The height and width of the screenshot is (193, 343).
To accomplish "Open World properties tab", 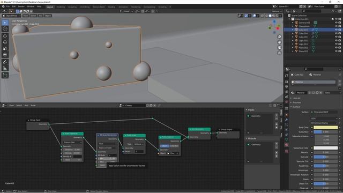I will [x=287, y=102].
